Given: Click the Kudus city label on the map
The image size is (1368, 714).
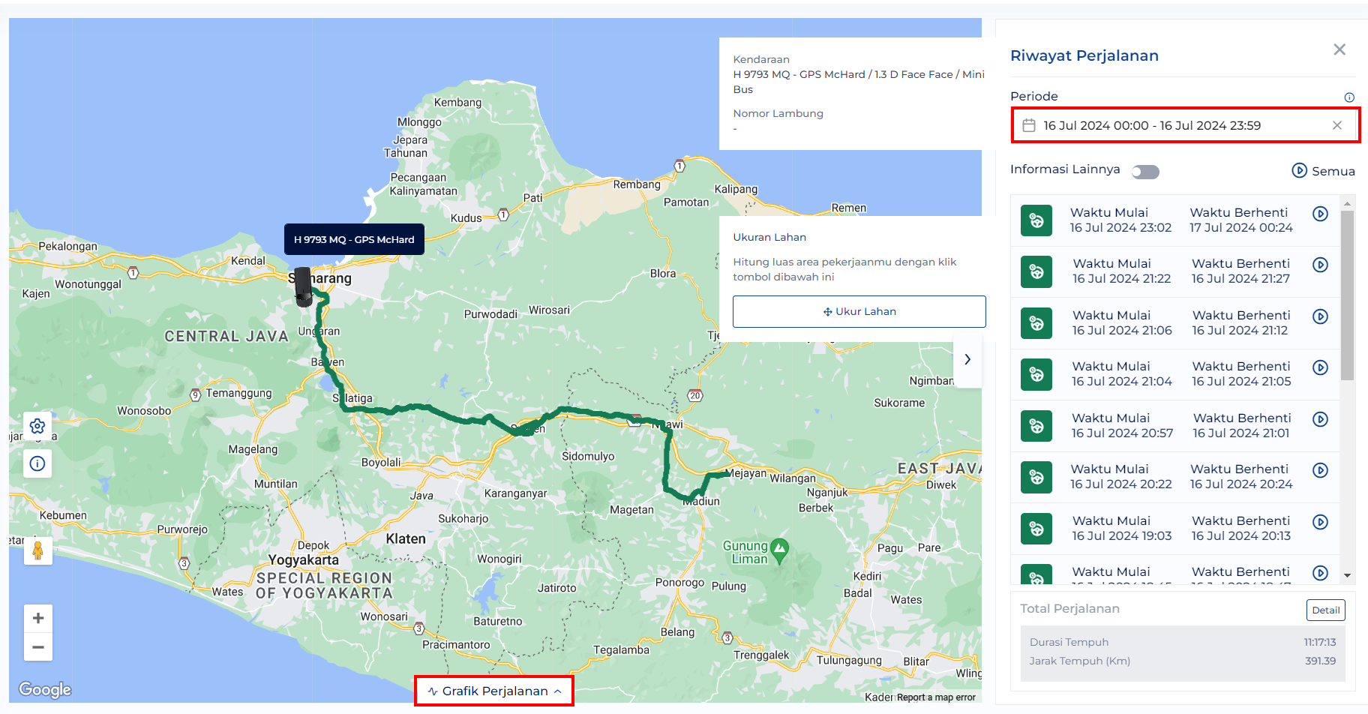Looking at the screenshot, I should 466,218.
